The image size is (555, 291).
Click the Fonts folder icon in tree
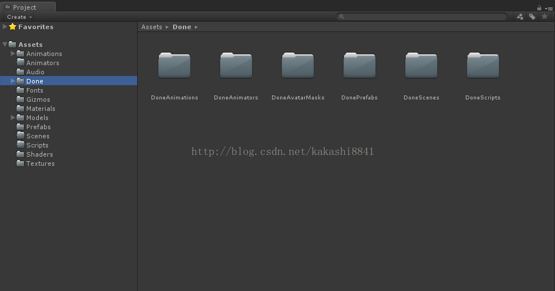point(20,90)
